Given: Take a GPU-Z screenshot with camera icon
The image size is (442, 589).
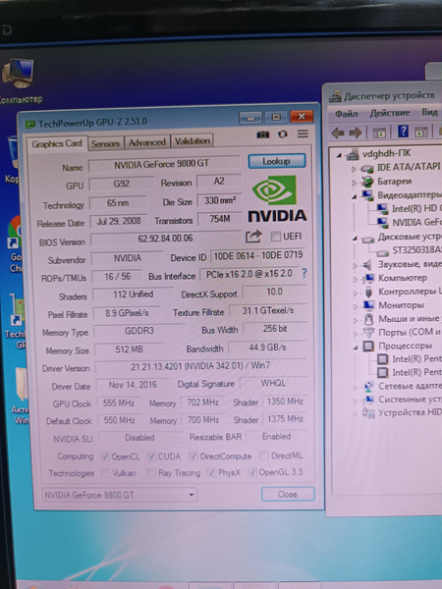Looking at the screenshot, I should click(262, 134).
